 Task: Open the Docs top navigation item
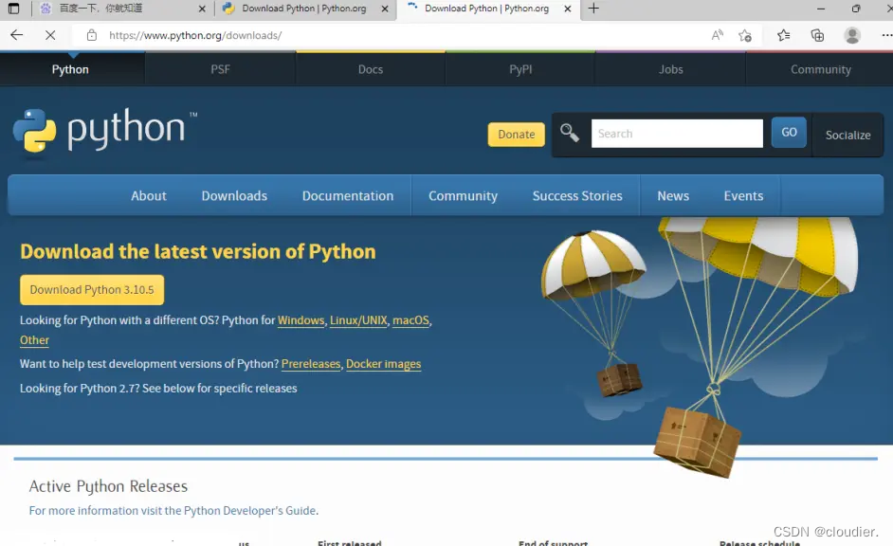click(370, 69)
